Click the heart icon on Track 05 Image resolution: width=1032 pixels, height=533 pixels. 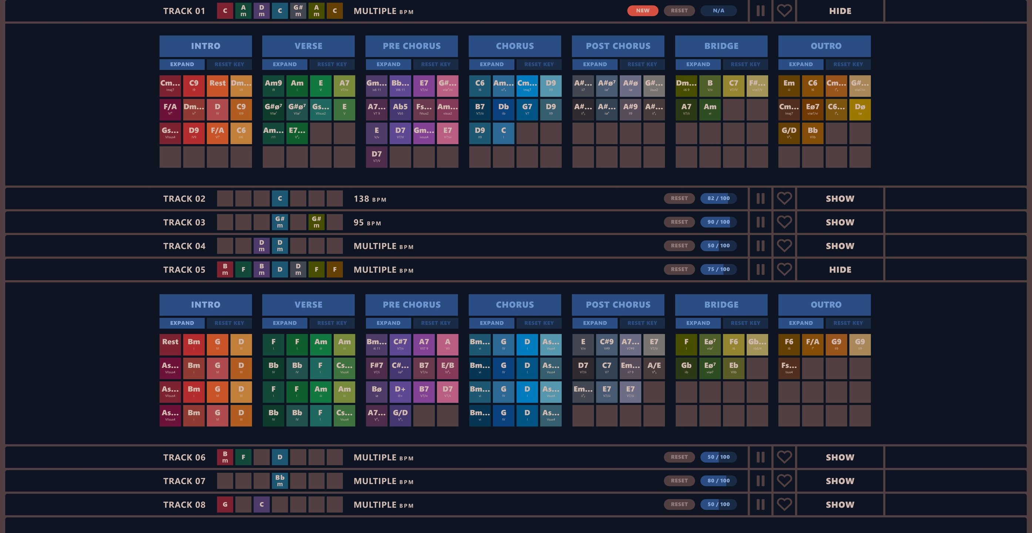coord(784,269)
